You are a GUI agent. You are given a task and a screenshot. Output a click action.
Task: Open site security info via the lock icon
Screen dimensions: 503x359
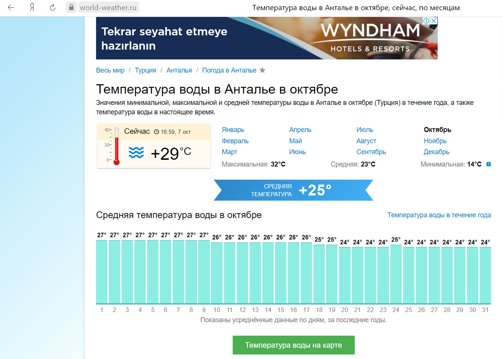pyautogui.click(x=72, y=7)
